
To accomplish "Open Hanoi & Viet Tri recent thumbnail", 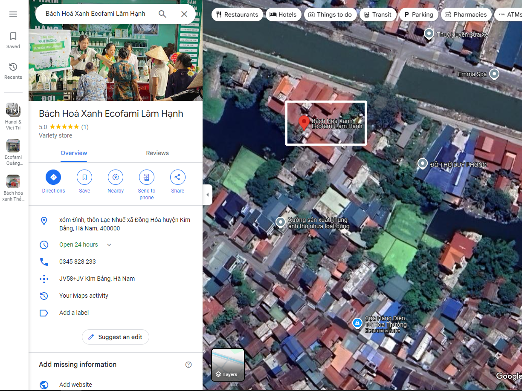I will coord(13,110).
